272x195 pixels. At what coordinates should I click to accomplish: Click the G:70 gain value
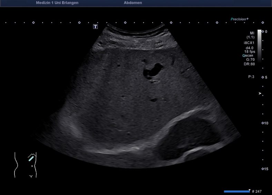(250, 59)
